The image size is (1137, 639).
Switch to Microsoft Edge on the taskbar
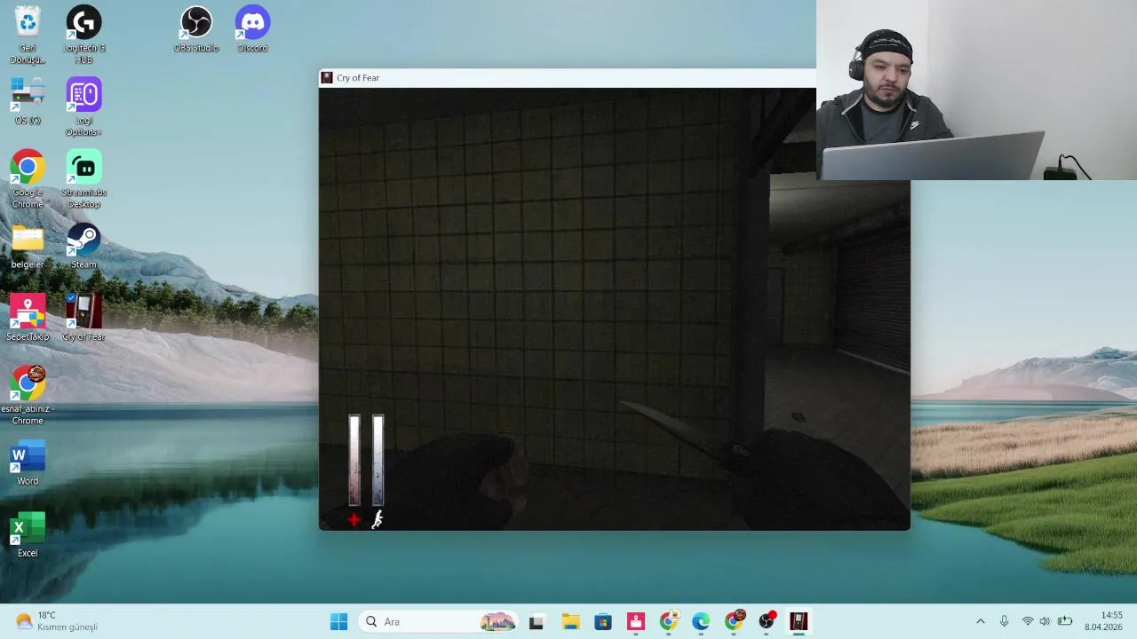(x=701, y=621)
